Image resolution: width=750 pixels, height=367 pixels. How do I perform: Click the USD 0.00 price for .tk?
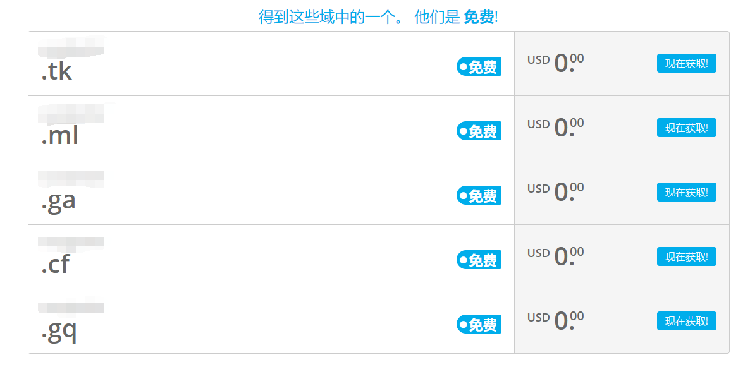point(555,63)
